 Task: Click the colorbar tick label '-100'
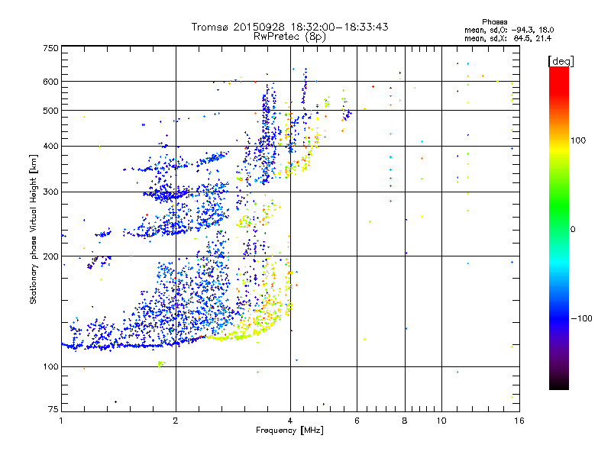tap(581, 318)
